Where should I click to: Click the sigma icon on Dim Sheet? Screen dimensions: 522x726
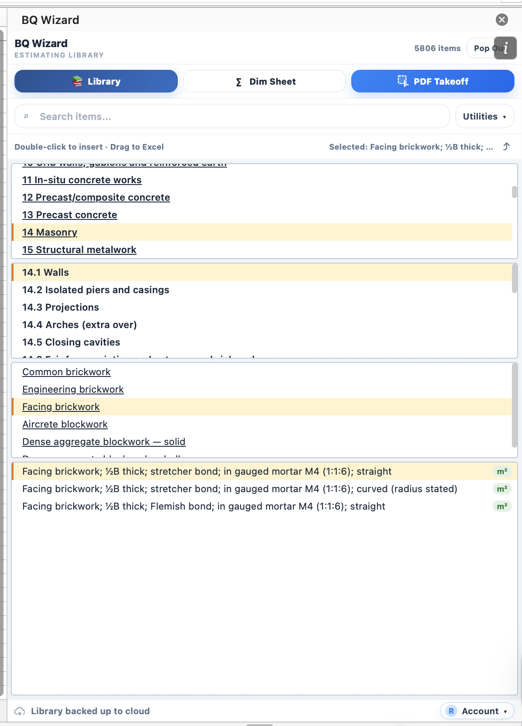click(239, 82)
